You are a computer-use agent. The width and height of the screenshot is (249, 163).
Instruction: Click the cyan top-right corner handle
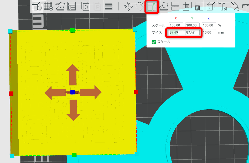135,29
